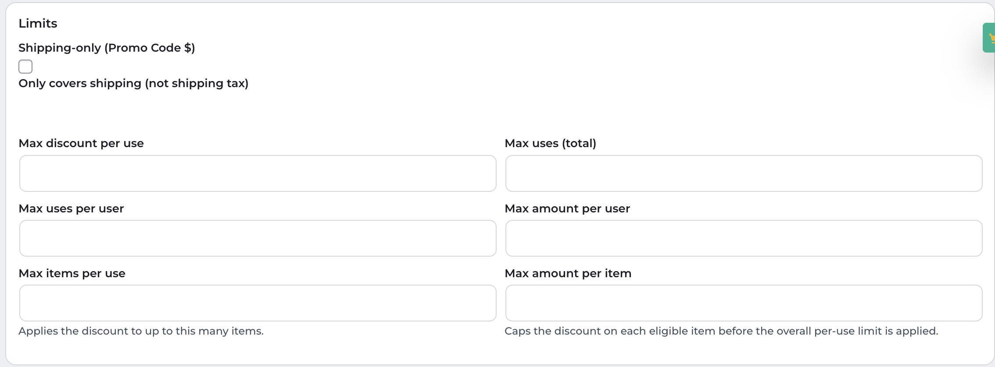Click the Max uses (total) label

550,143
